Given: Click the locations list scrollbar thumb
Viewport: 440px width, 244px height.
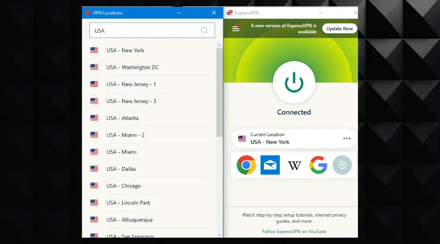Looking at the screenshot, I should (220, 92).
